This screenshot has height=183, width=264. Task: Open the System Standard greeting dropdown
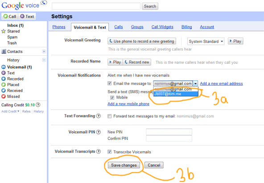(x=206, y=41)
